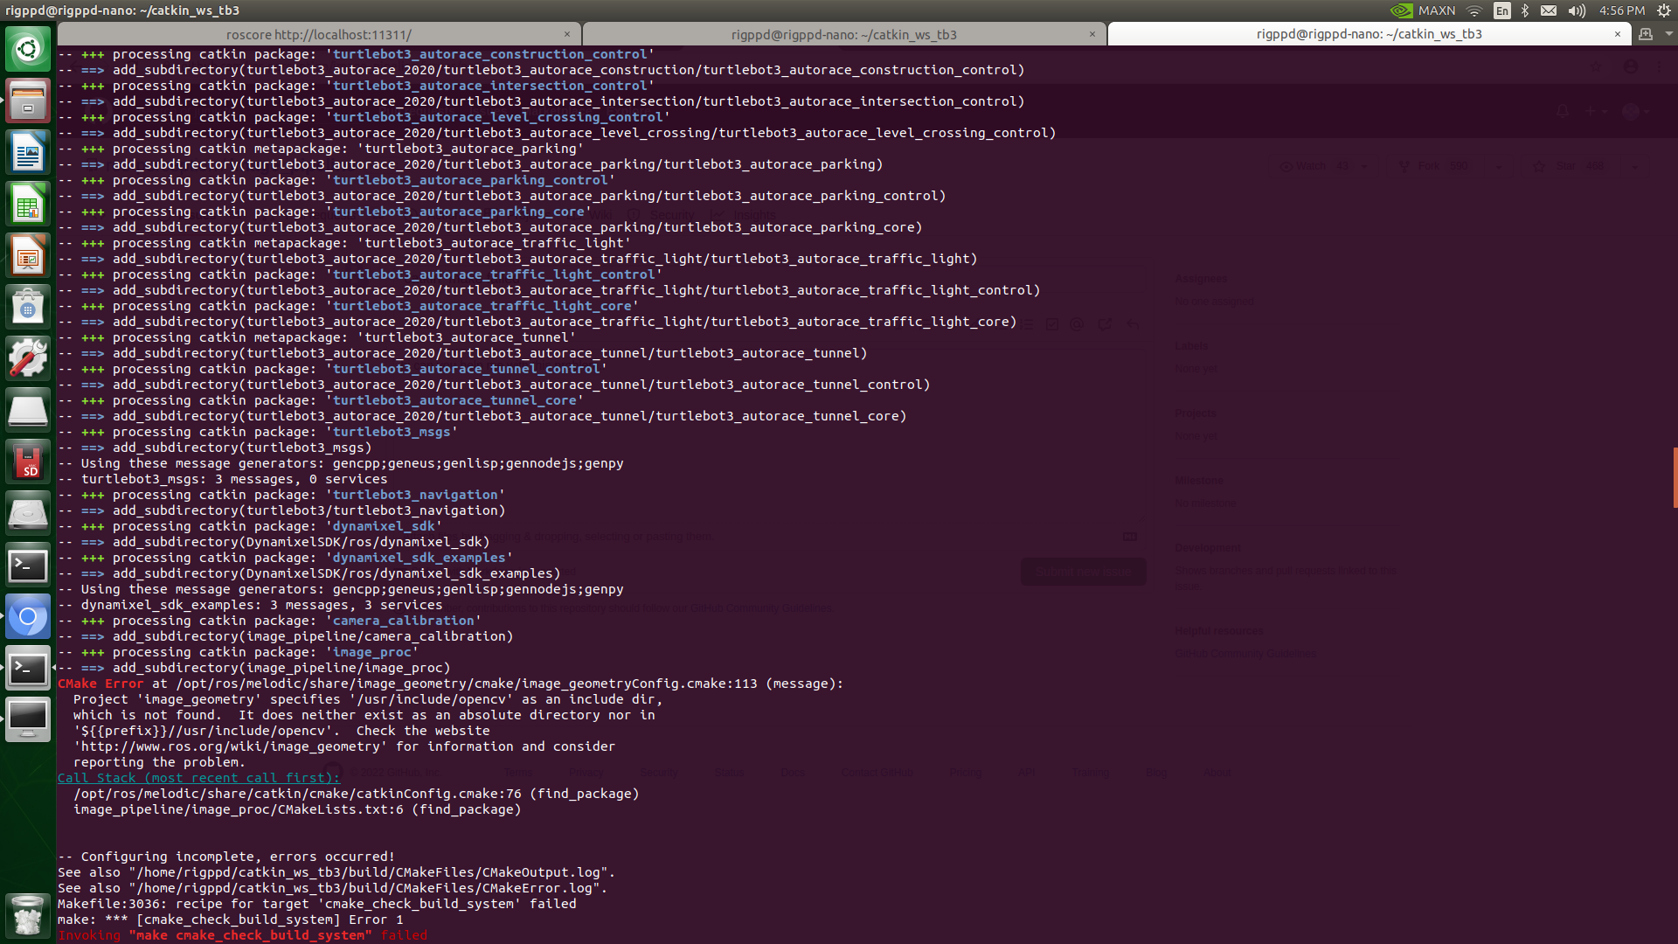Open the Wi-Fi network menu

1474,10
